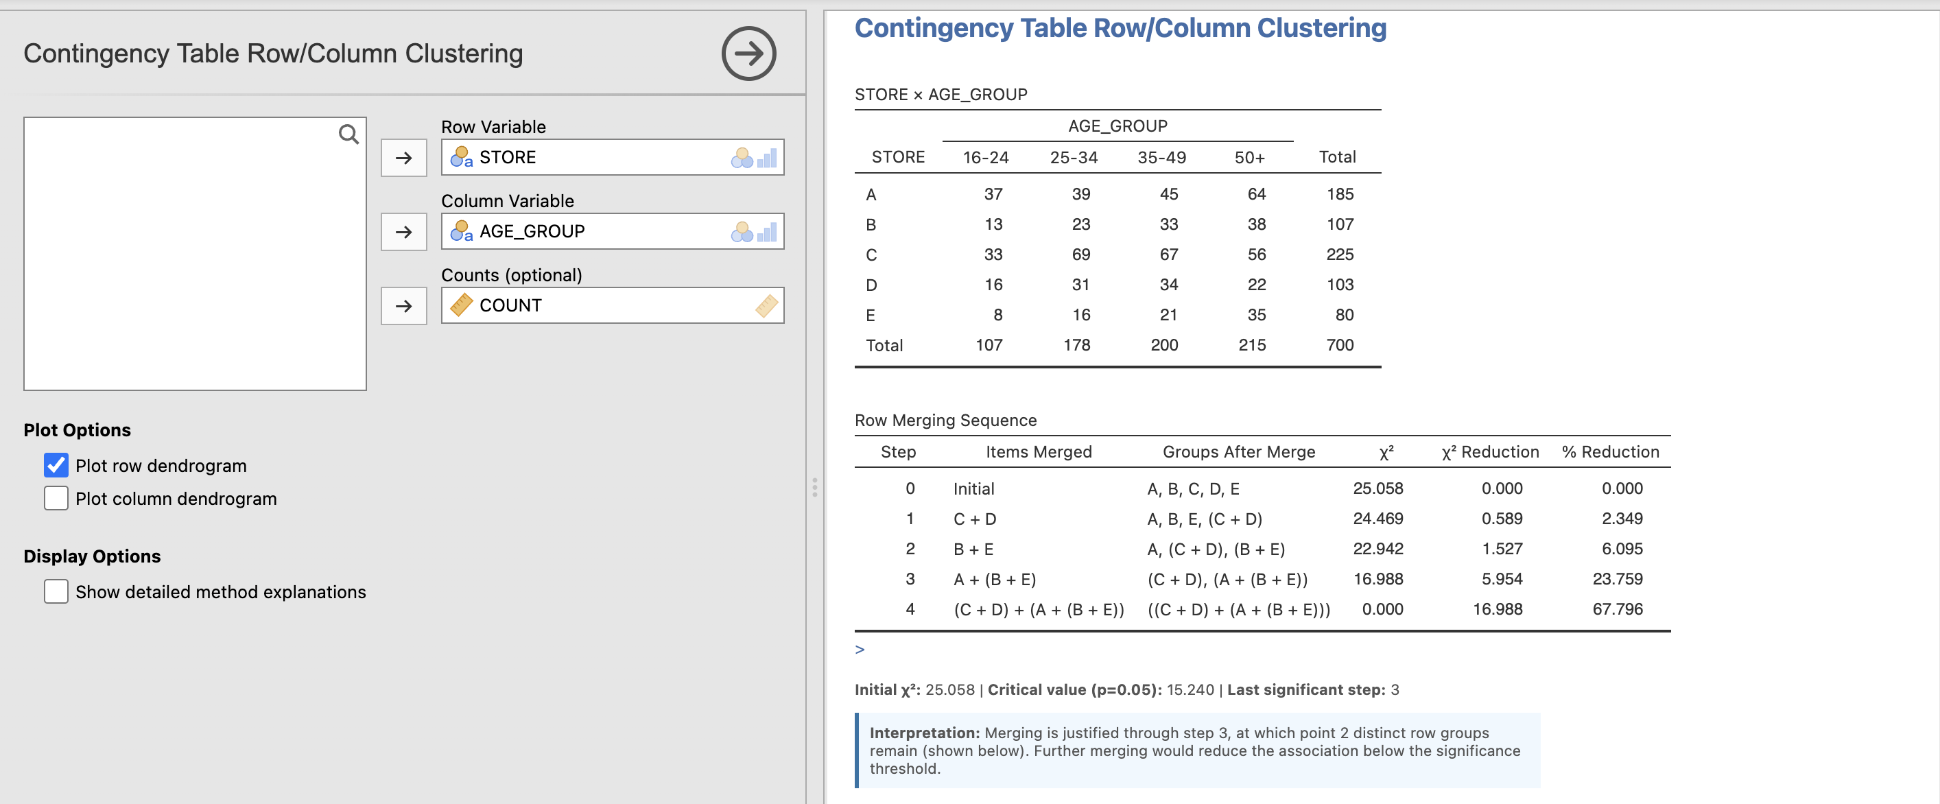Click the arrow button for Counts field
The image size is (1940, 804).
(x=403, y=306)
